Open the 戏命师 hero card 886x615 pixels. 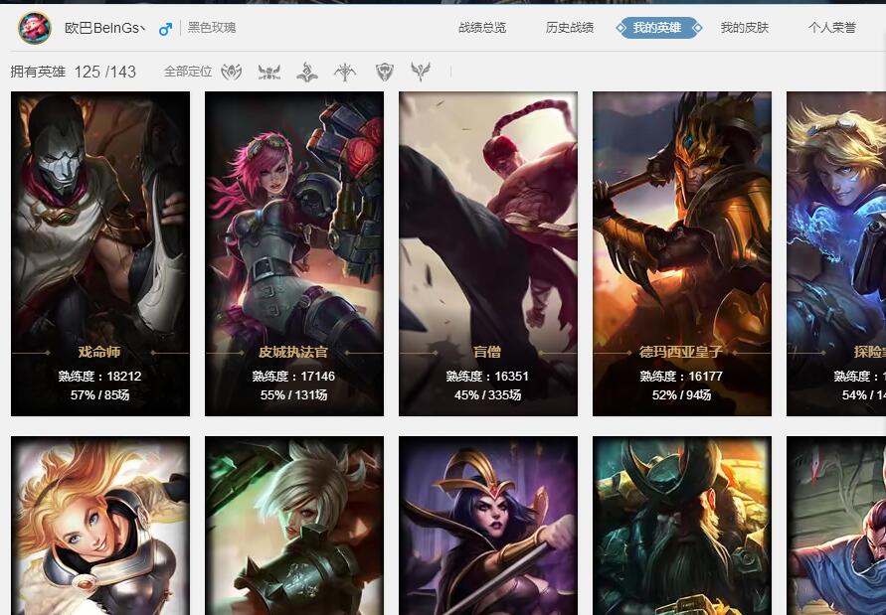[x=100, y=253]
